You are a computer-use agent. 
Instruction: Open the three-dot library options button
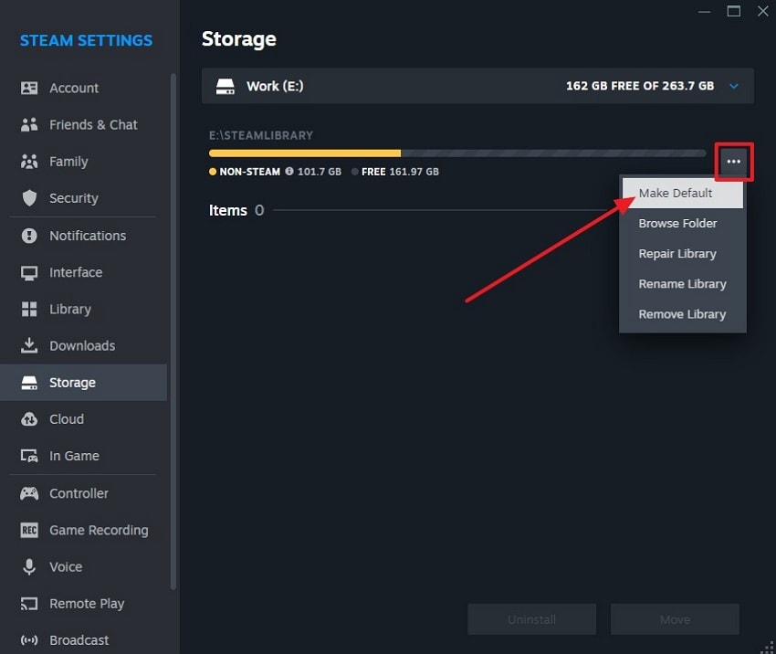pos(733,162)
